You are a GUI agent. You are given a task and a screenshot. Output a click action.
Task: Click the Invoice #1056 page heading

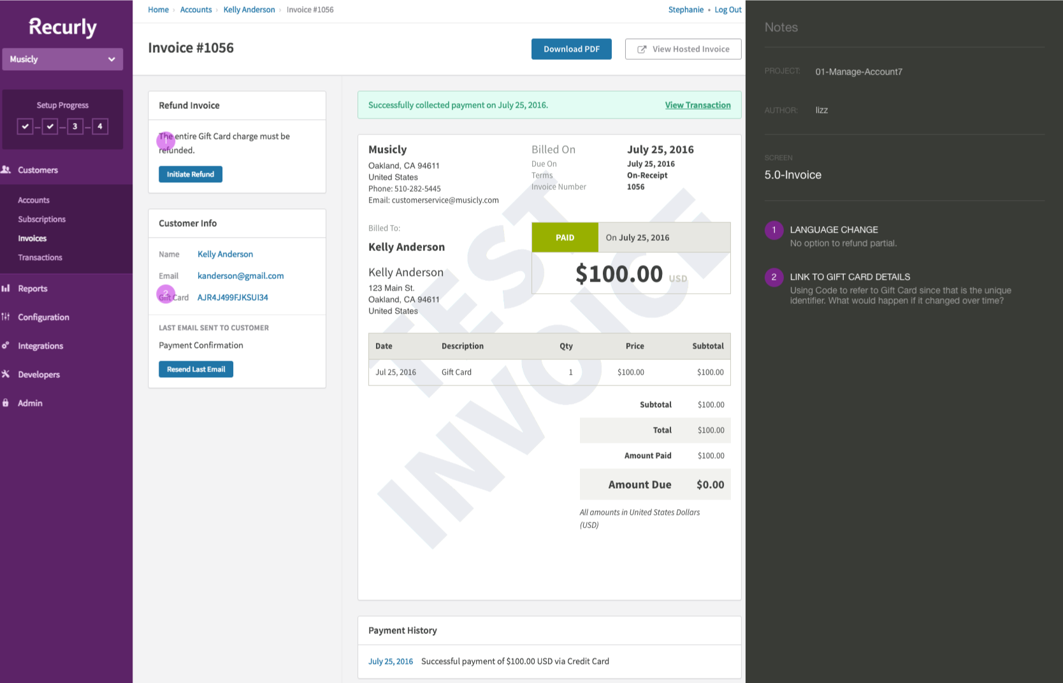click(191, 48)
